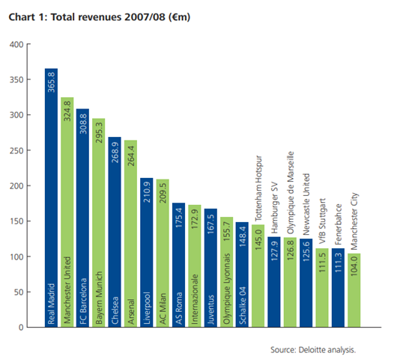
Task: Click the chart title 'Chart 1: Total revenues 2007/08'
Action: 99,17
